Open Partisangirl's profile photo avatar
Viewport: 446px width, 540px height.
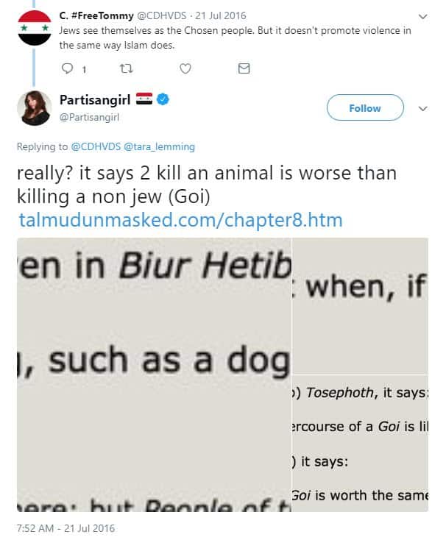tap(34, 108)
